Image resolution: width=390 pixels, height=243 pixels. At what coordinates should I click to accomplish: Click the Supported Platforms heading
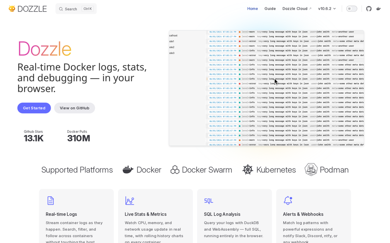77,170
